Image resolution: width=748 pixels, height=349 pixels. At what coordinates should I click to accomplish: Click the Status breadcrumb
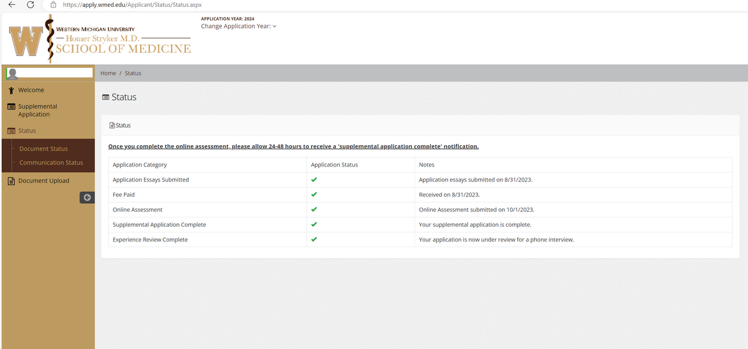point(133,73)
